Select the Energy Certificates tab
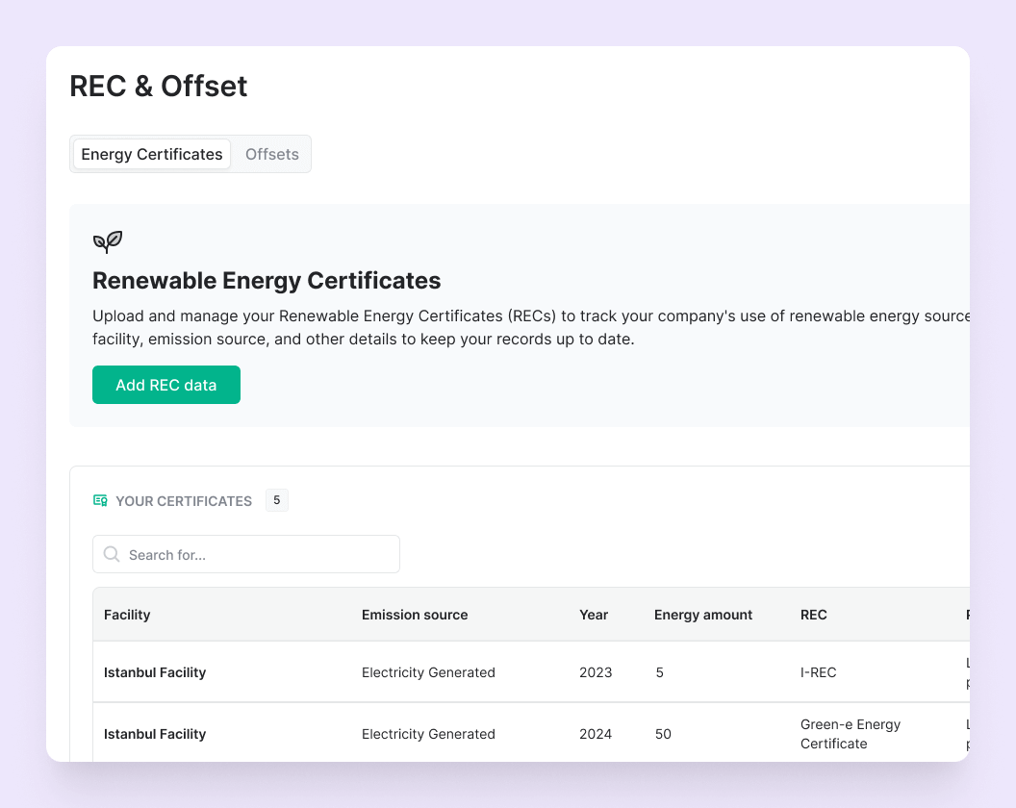Image resolution: width=1016 pixels, height=808 pixels. coord(152,154)
